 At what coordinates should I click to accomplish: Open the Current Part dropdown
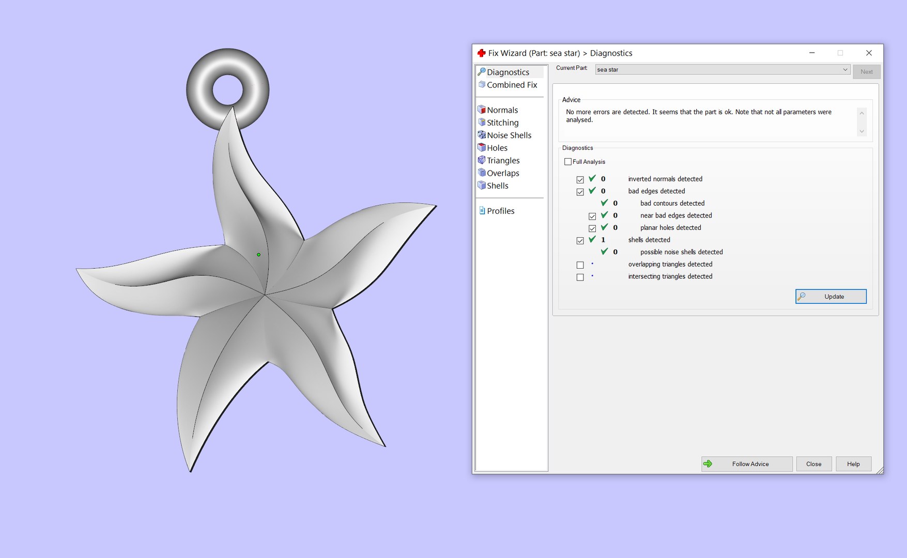click(x=722, y=69)
